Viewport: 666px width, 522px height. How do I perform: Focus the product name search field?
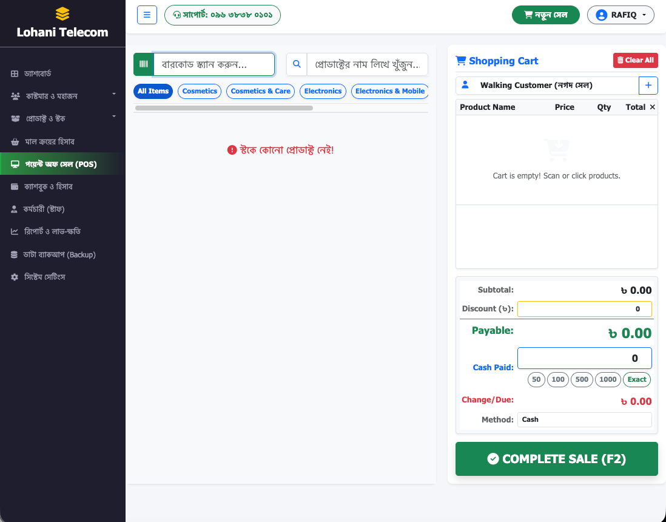(368, 64)
